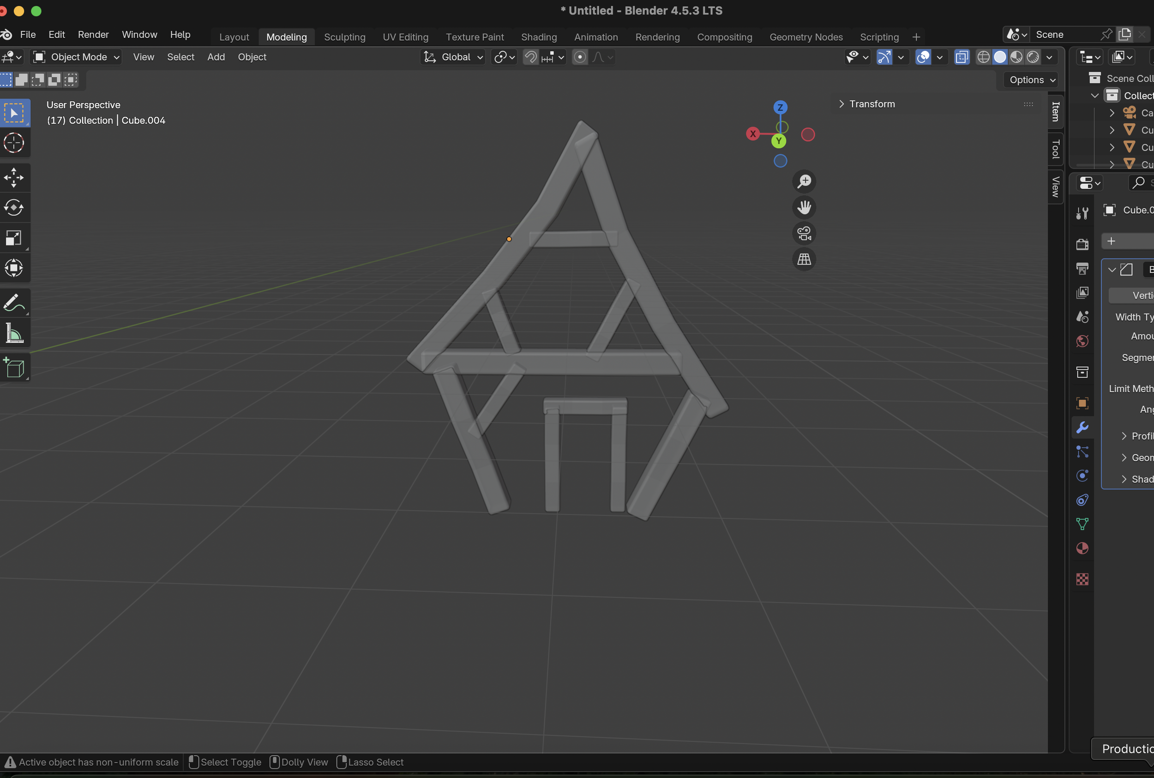Enable proportional editing toggle
Image resolution: width=1154 pixels, height=778 pixels.
[x=579, y=57]
